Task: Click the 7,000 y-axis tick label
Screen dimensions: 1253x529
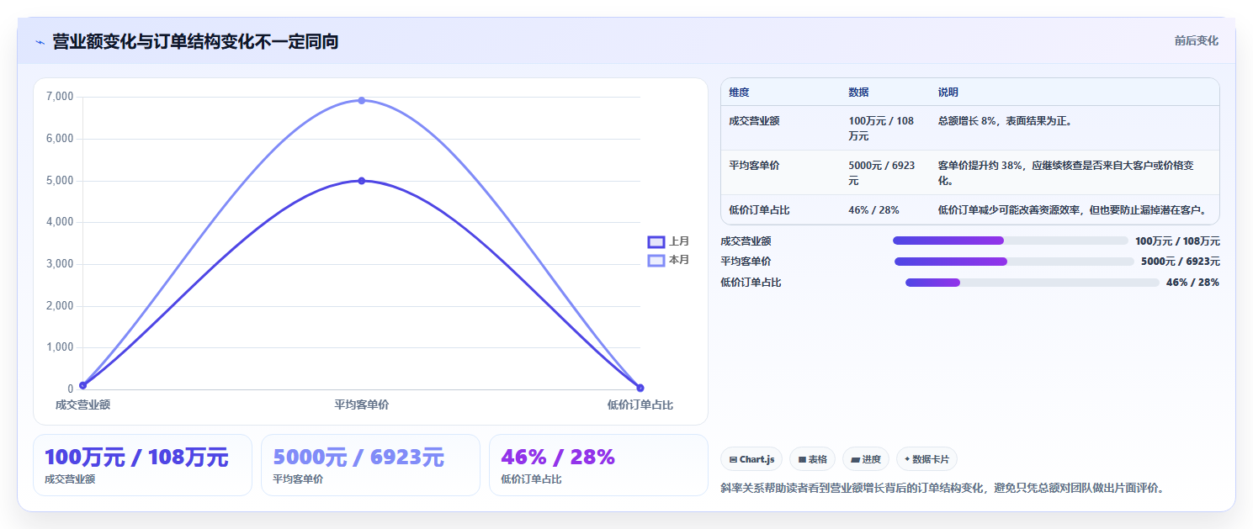Action: pos(60,97)
